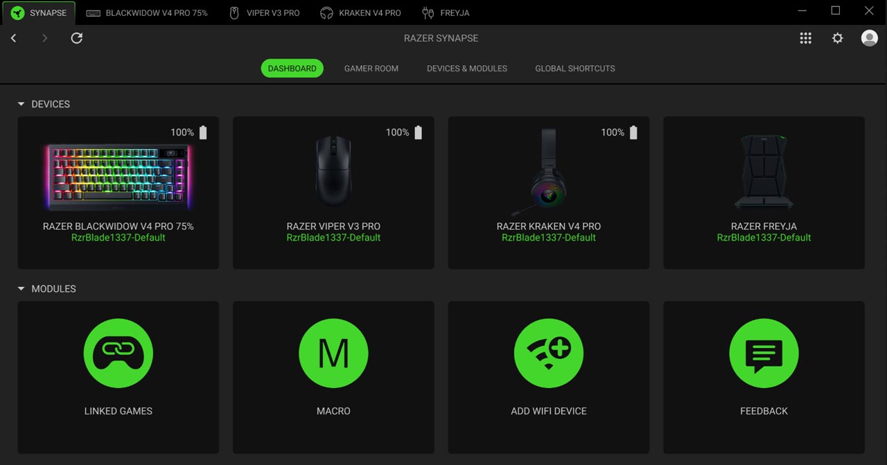Open the Linked Games controller icon

118,353
